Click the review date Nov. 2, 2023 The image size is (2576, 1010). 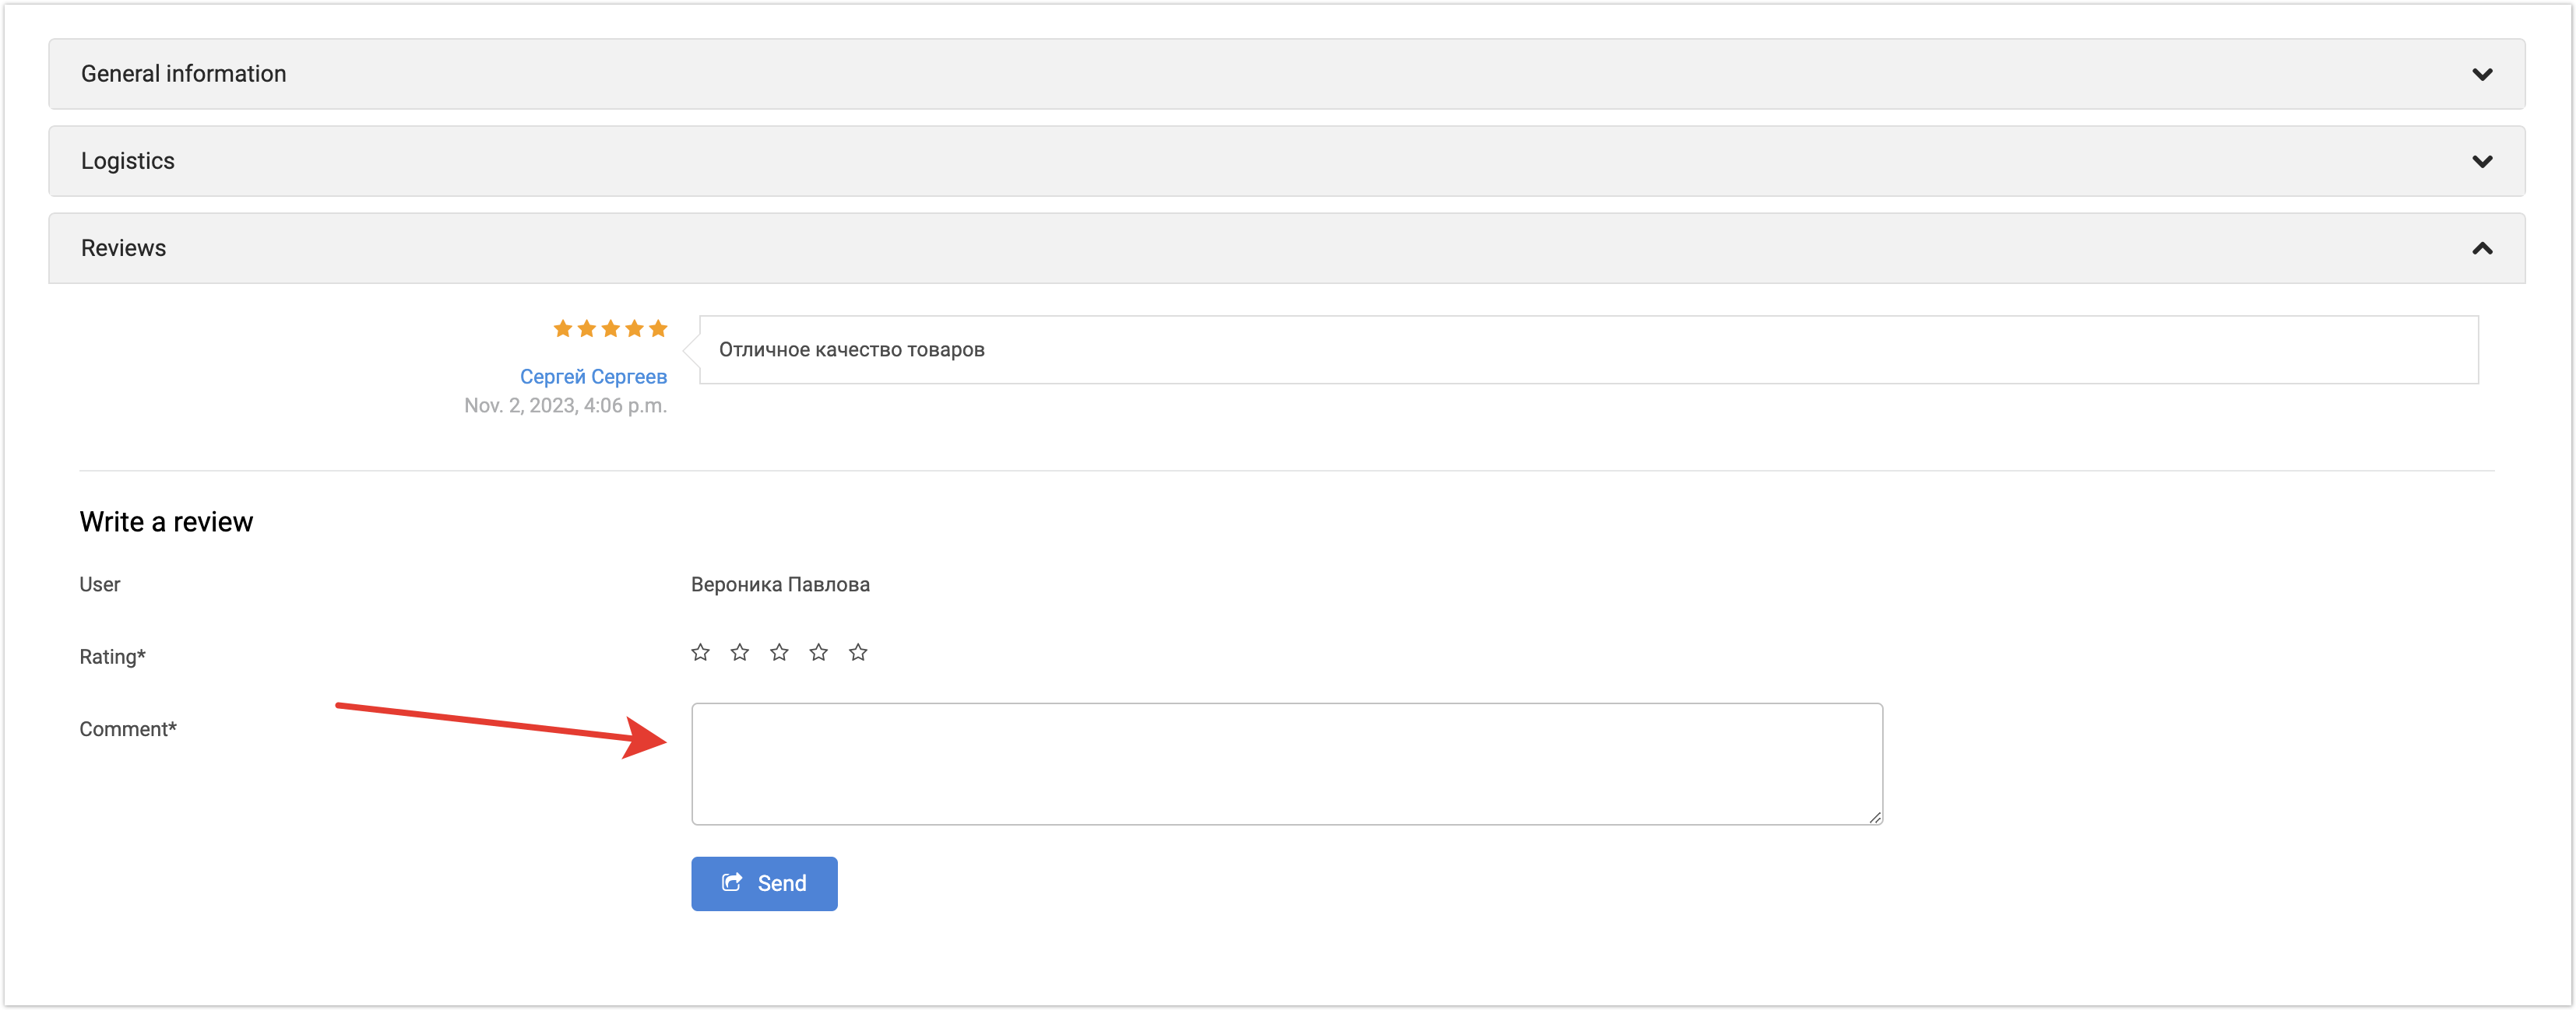[565, 405]
